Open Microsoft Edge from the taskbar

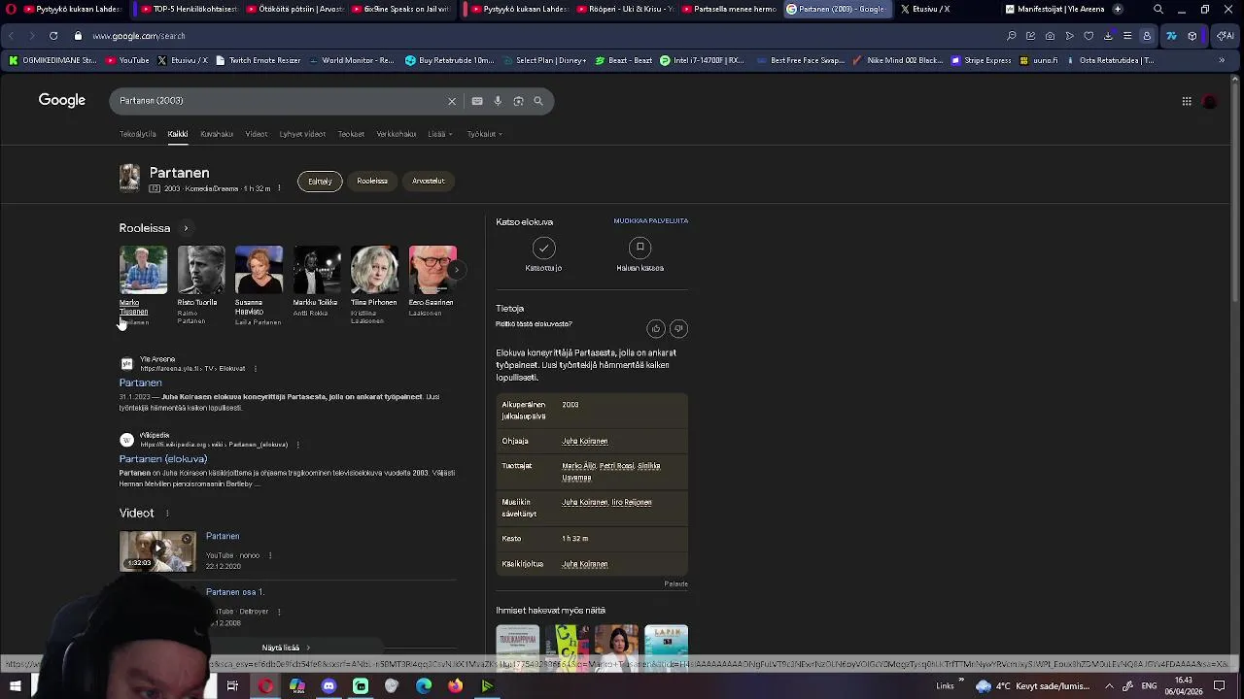424,686
